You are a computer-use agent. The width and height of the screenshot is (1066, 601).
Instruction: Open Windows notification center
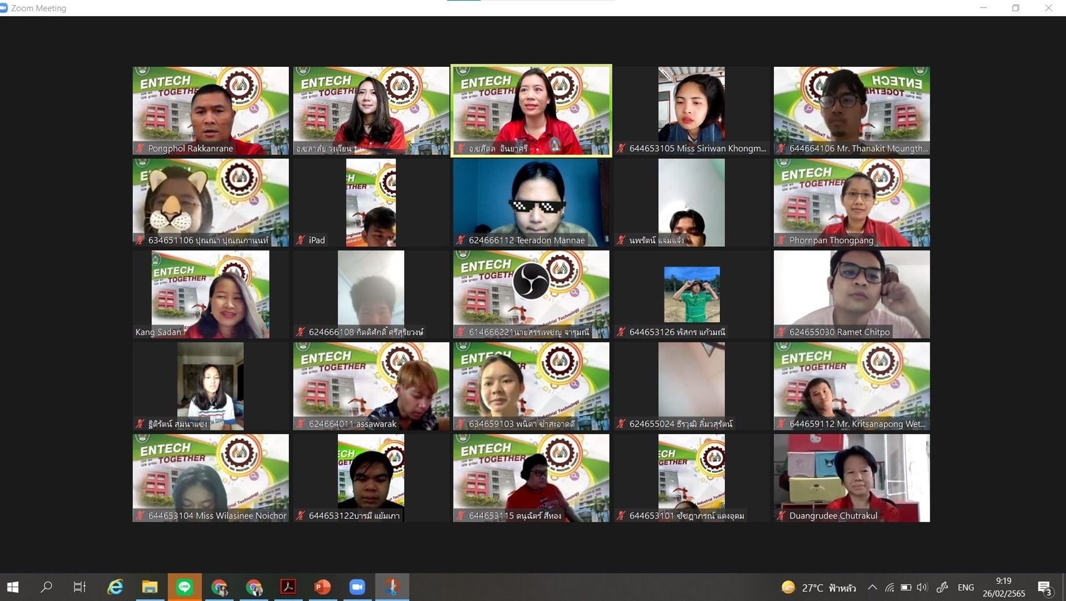click(x=1044, y=587)
